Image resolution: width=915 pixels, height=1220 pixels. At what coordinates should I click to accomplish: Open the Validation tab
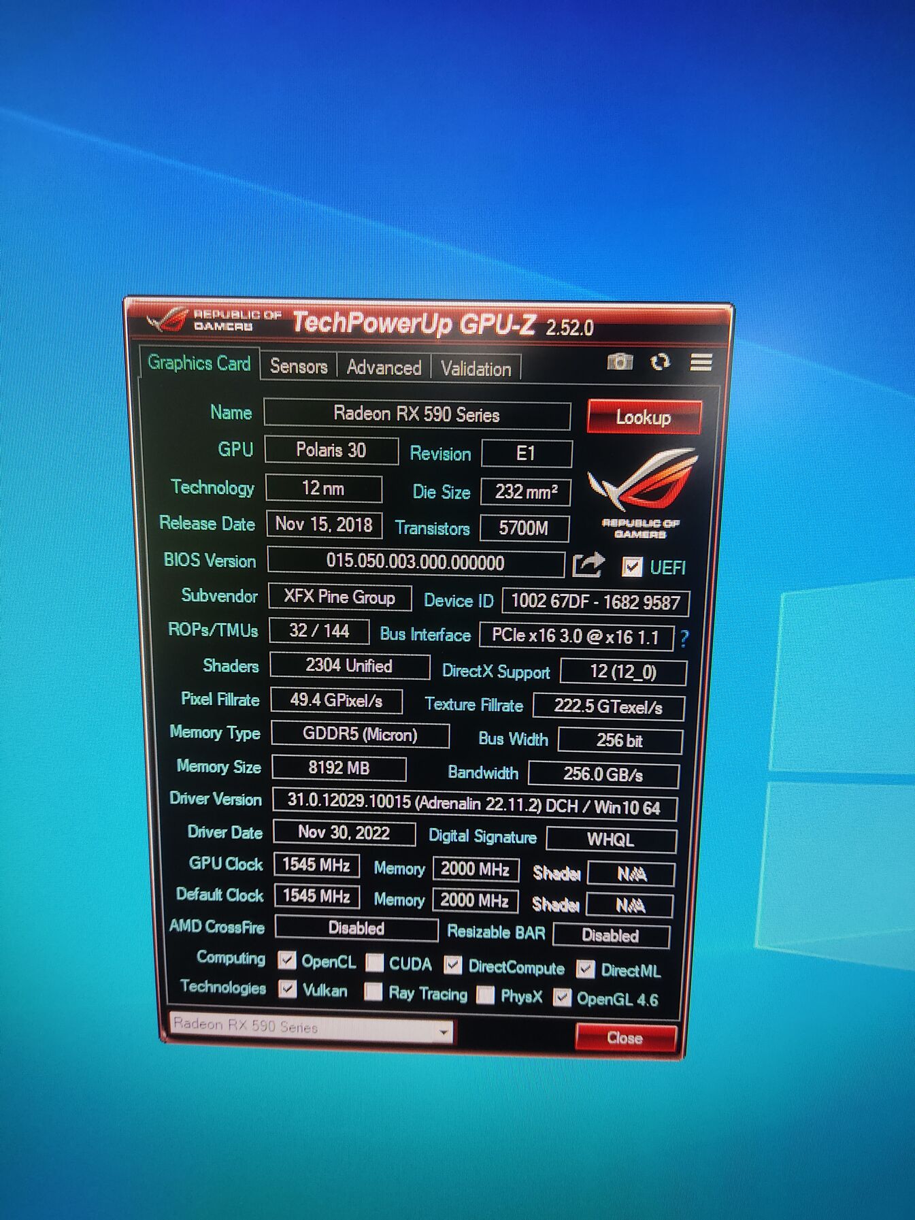coord(476,369)
